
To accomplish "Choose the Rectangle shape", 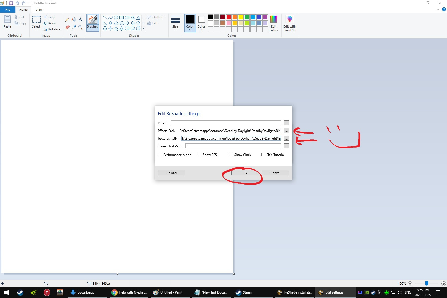I will coord(122,18).
